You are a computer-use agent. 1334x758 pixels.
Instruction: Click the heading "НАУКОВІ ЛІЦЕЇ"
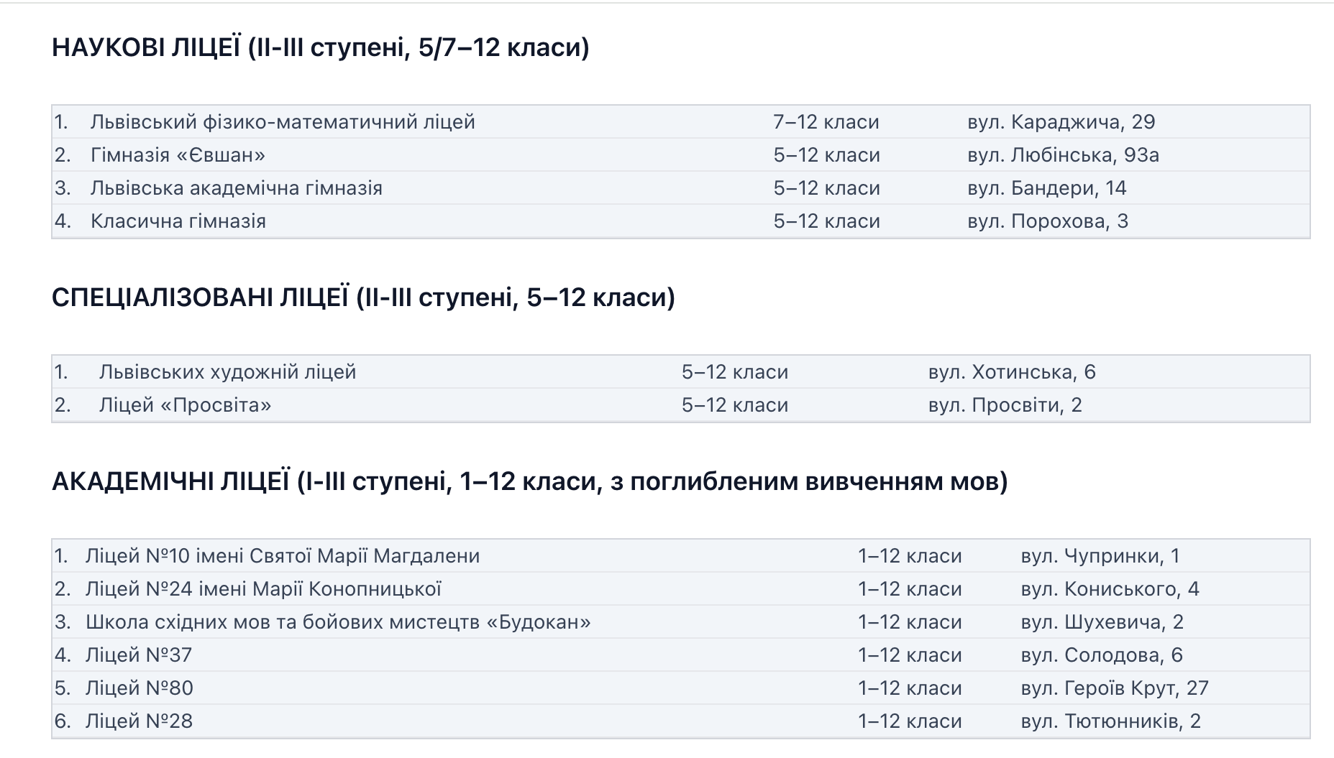tap(320, 47)
